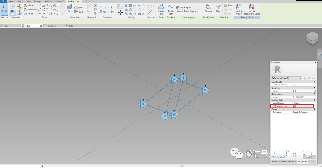322x168 pixels.
Task: Choose the Plane draw option
Action: click(29, 14)
